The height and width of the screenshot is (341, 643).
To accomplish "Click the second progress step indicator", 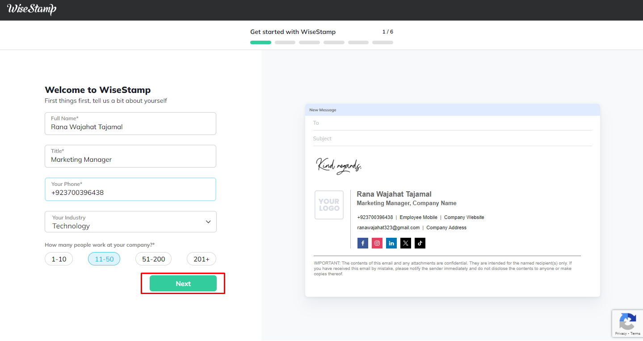I will 285,42.
